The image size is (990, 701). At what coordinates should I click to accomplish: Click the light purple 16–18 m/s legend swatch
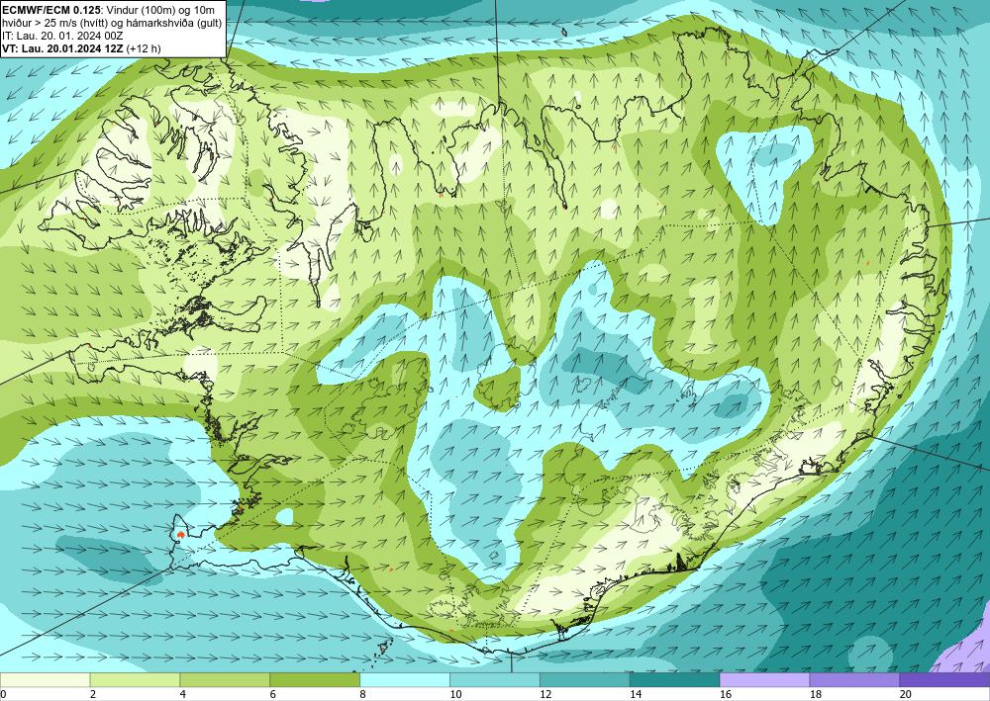764,680
